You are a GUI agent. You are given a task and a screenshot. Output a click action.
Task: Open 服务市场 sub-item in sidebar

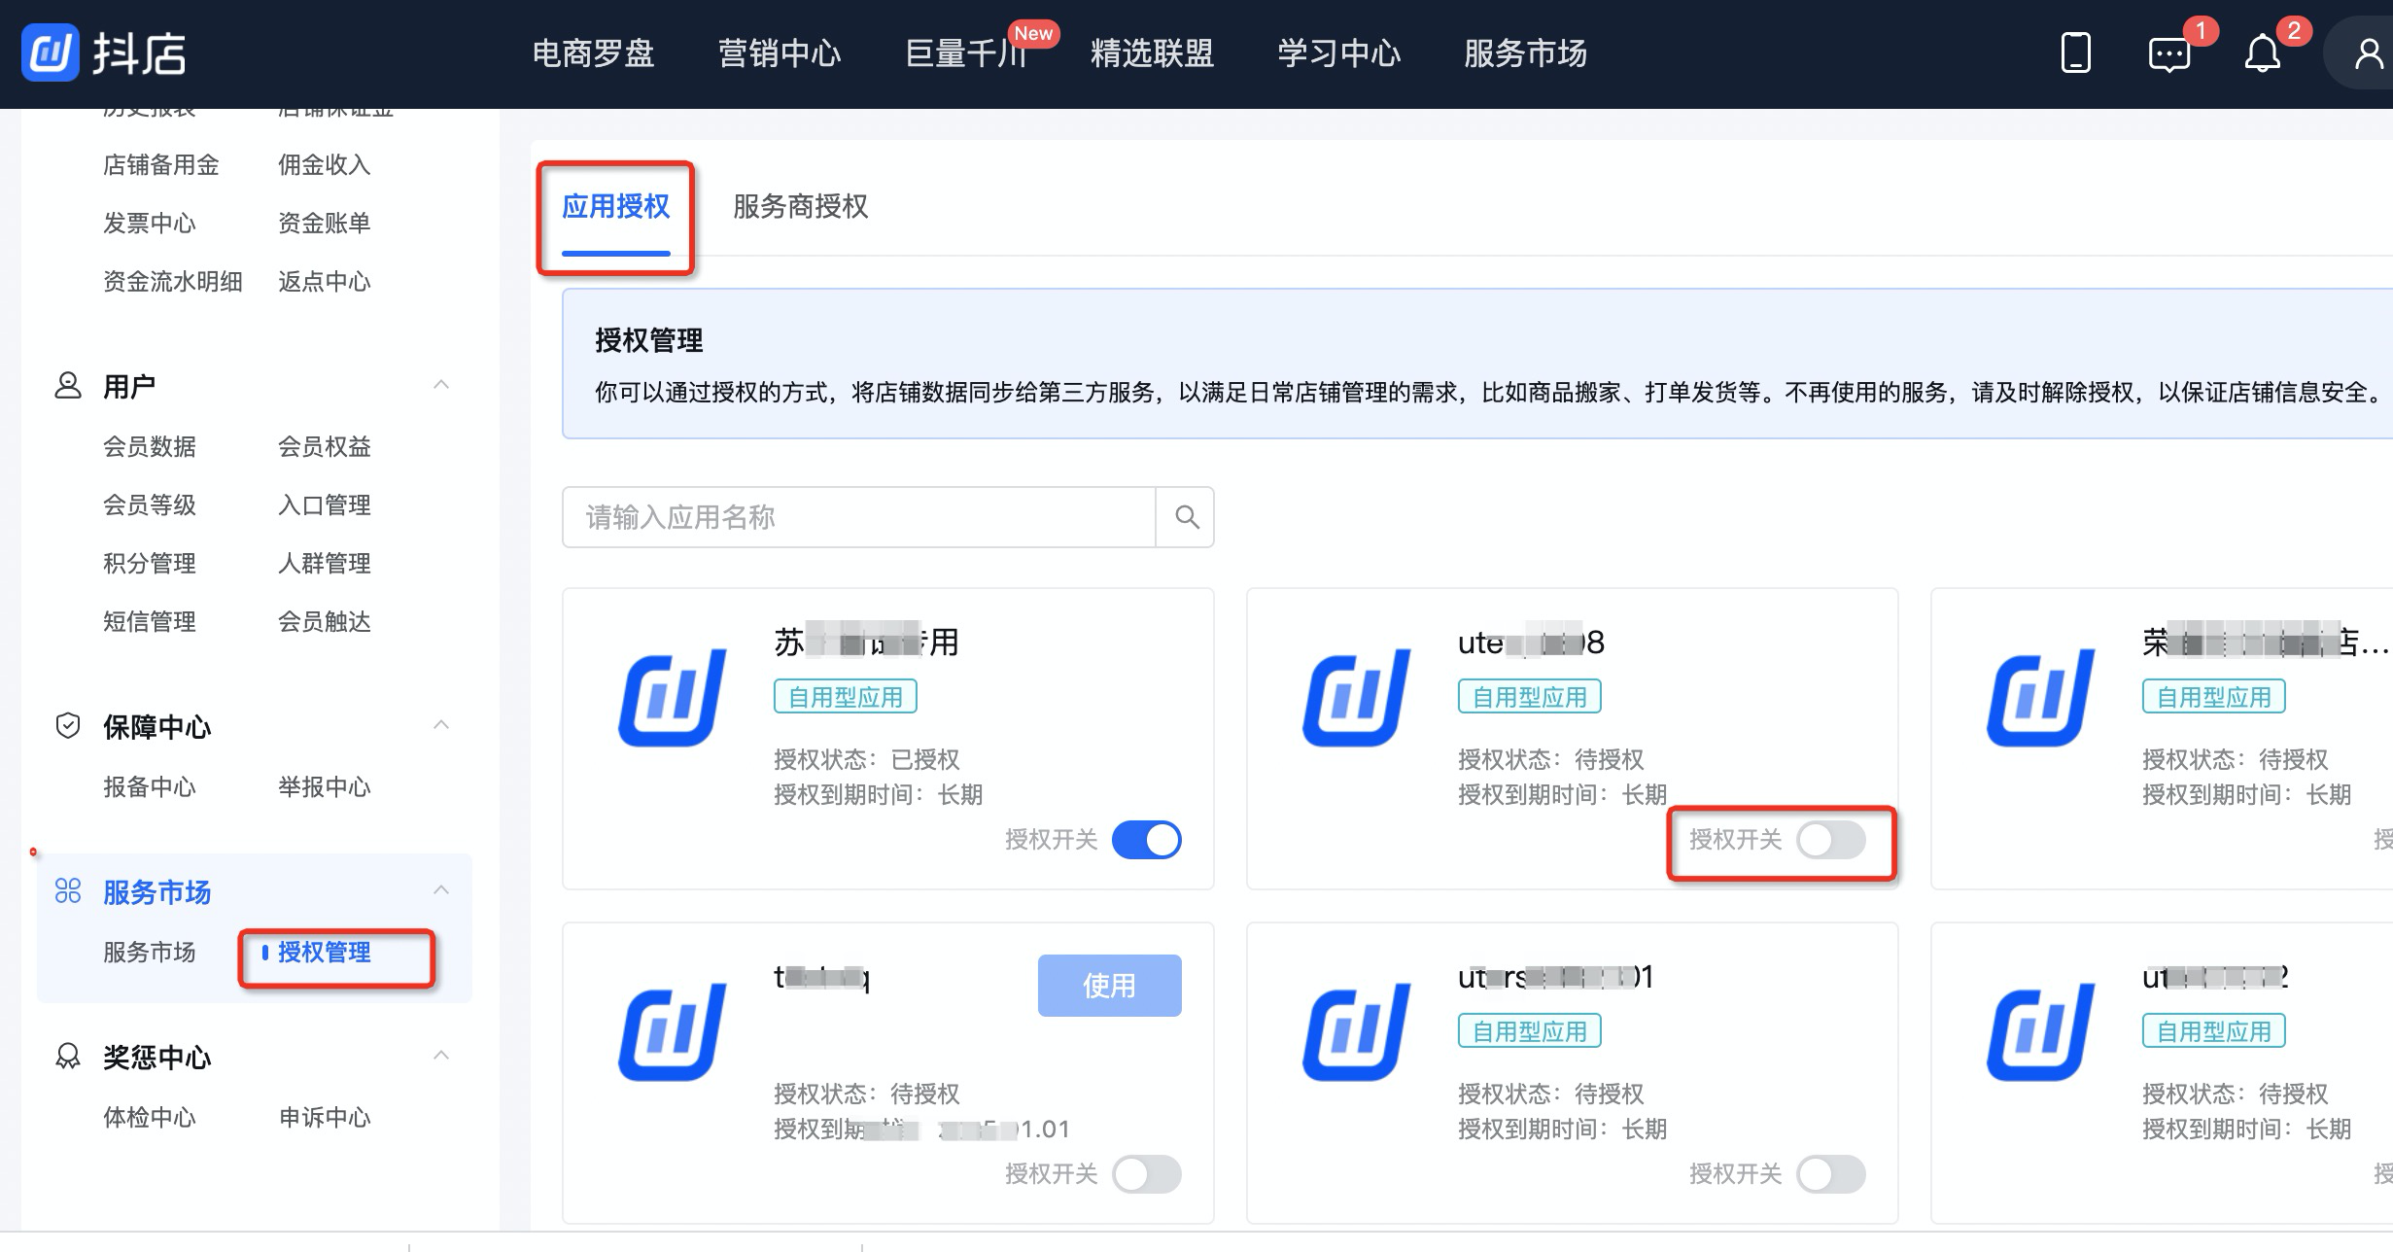150,953
